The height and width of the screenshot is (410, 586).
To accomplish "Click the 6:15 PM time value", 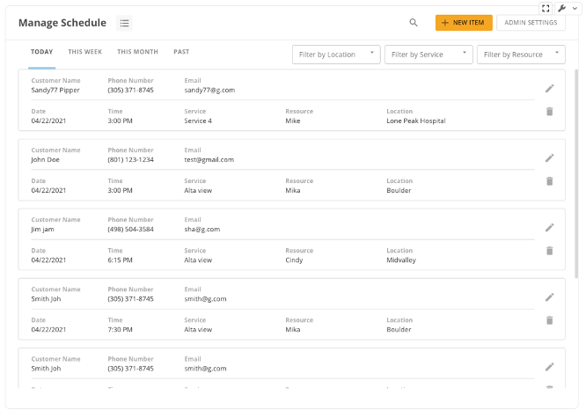I will point(120,260).
